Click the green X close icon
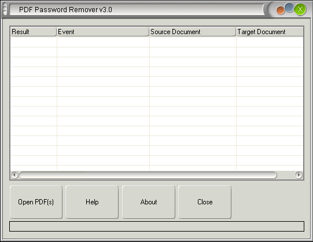 [300, 9]
